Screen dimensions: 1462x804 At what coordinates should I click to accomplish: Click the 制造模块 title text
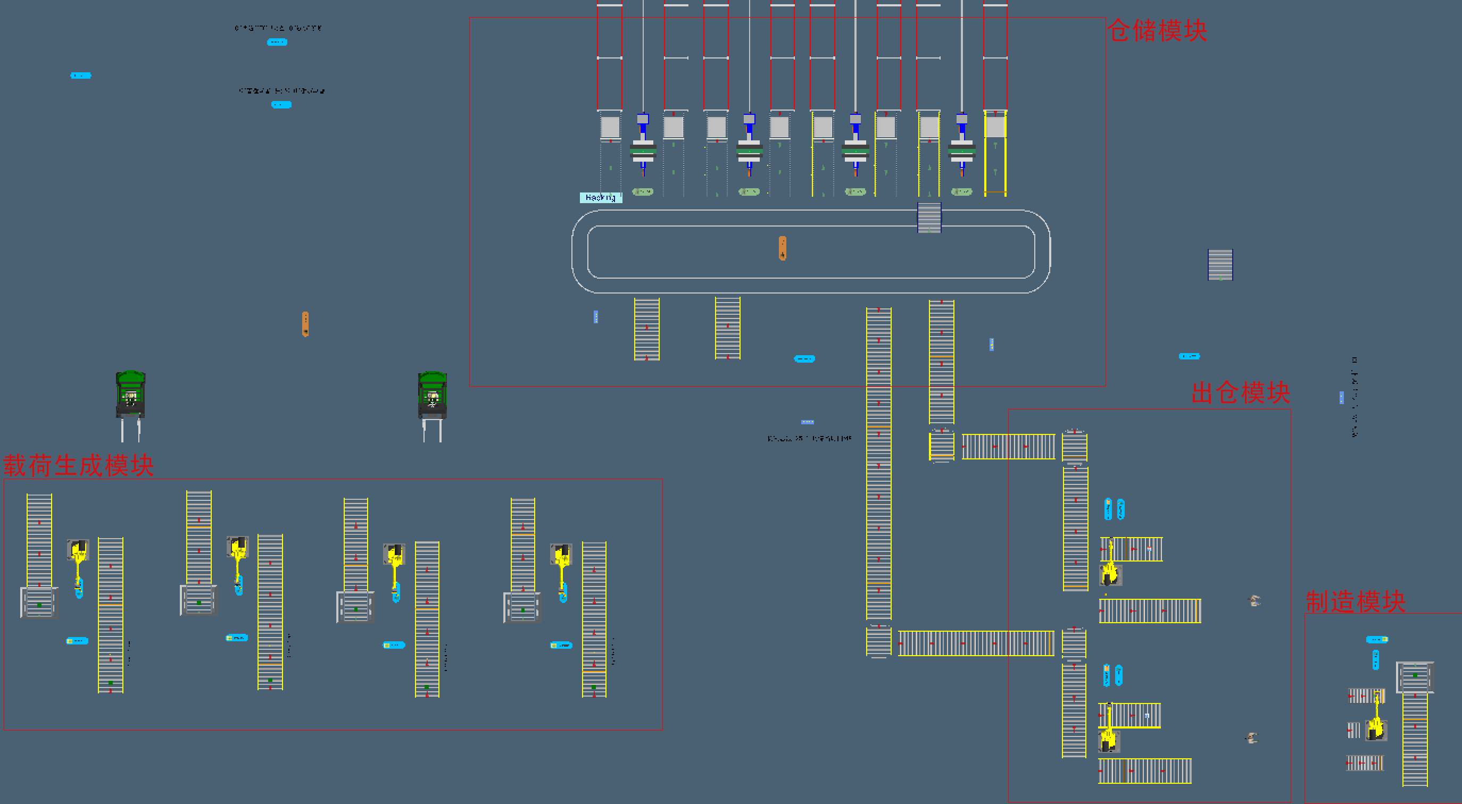(x=1355, y=602)
